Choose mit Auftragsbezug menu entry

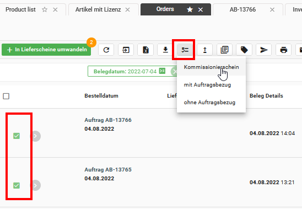pyautogui.click(x=211, y=84)
